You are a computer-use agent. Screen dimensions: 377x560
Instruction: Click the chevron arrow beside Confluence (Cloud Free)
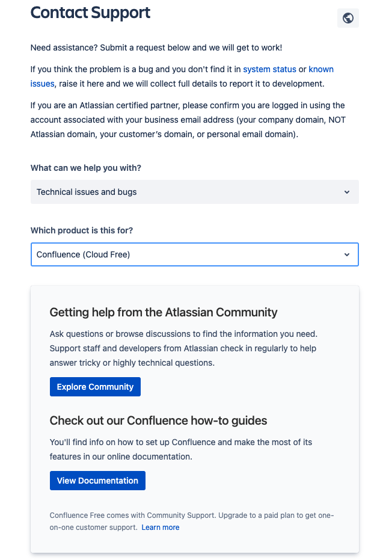347,254
